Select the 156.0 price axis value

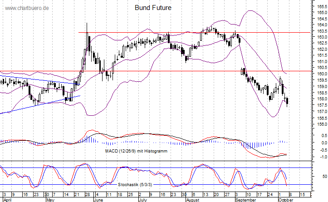[x=322, y=124]
